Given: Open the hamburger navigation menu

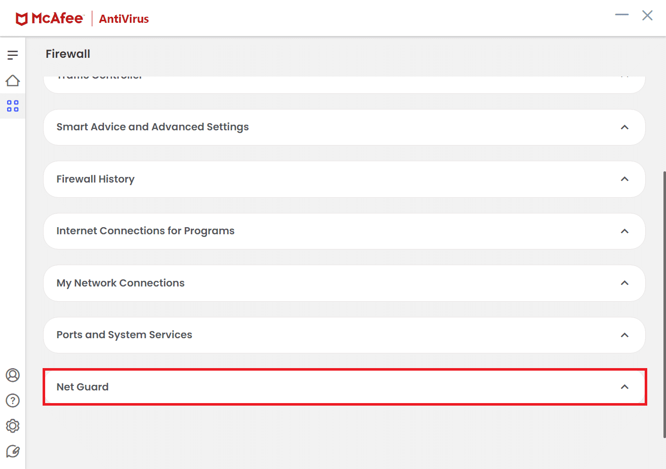Looking at the screenshot, I should tap(13, 55).
